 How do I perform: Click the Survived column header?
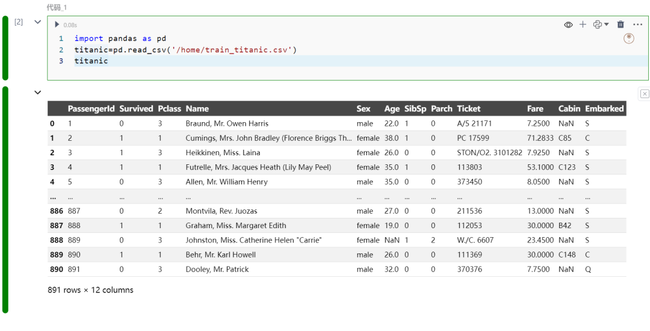[x=136, y=109]
